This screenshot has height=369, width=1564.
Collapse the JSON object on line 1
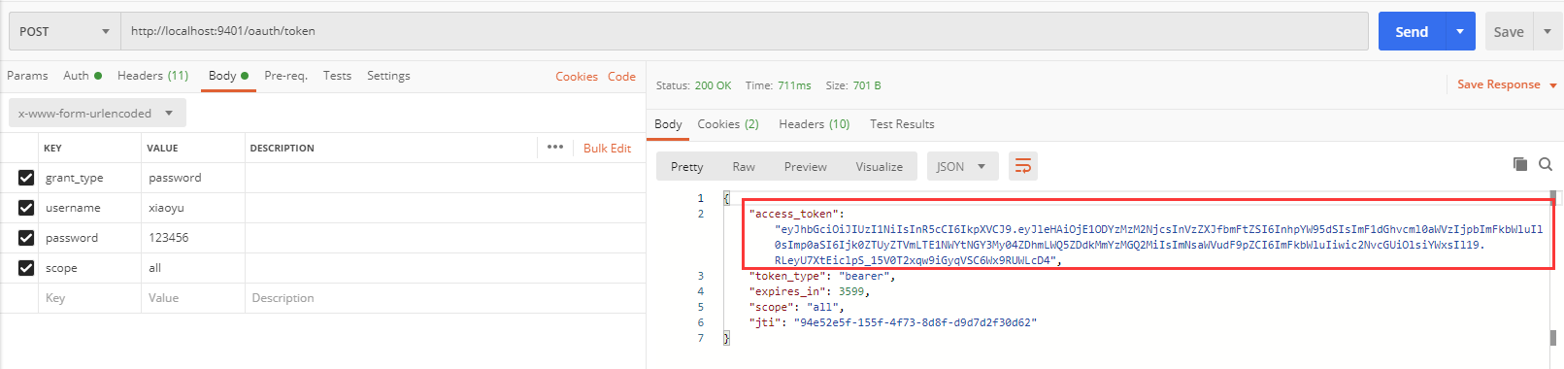tap(726, 198)
